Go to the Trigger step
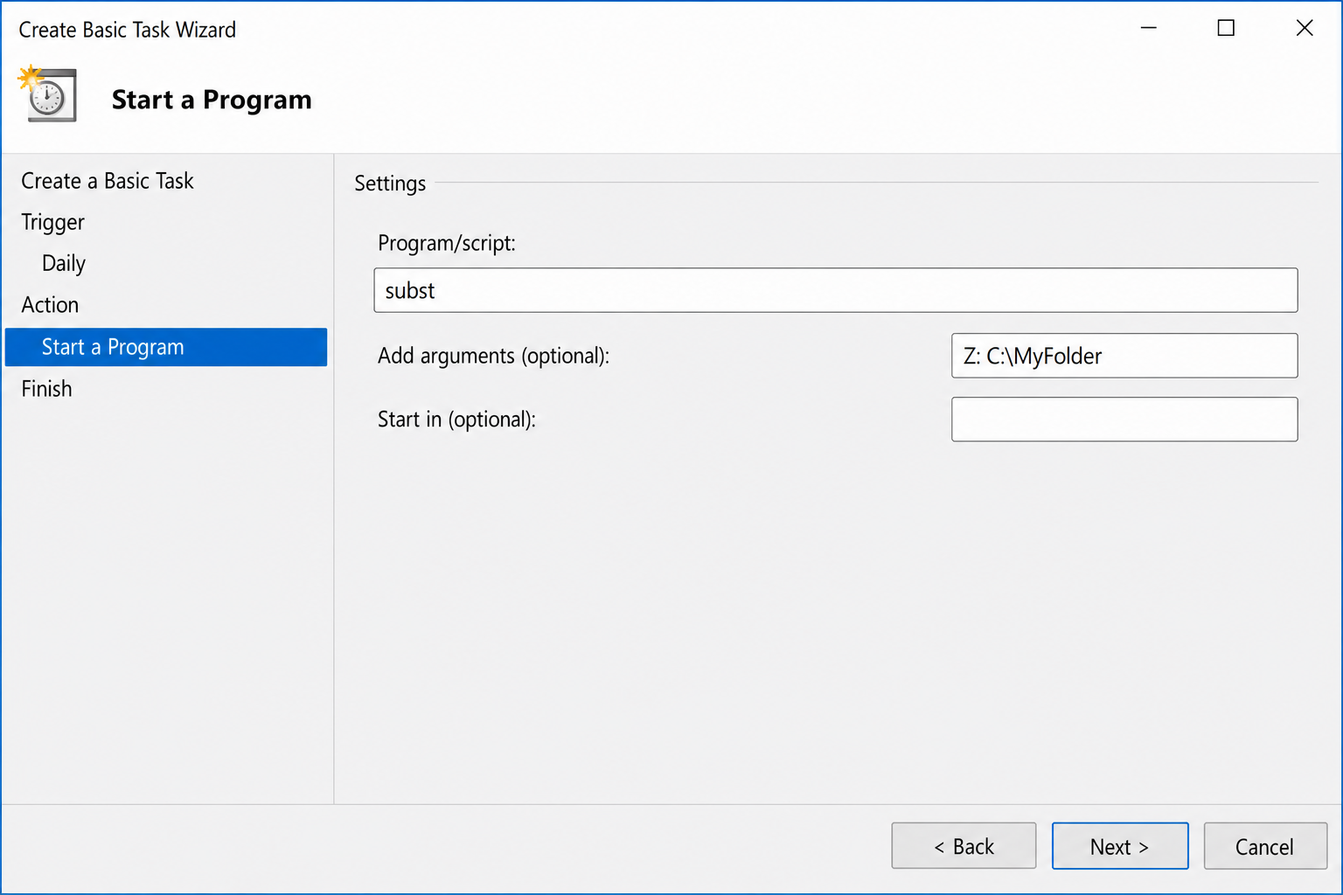1343x895 pixels. [53, 223]
